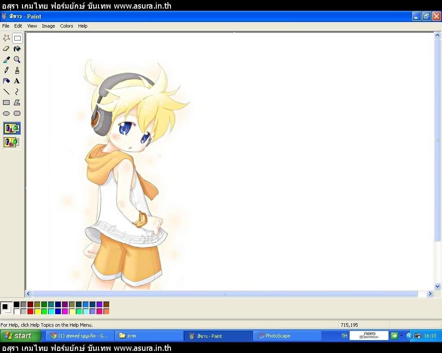
Task: Select the Free-Form Select tool
Action: (x=6, y=38)
